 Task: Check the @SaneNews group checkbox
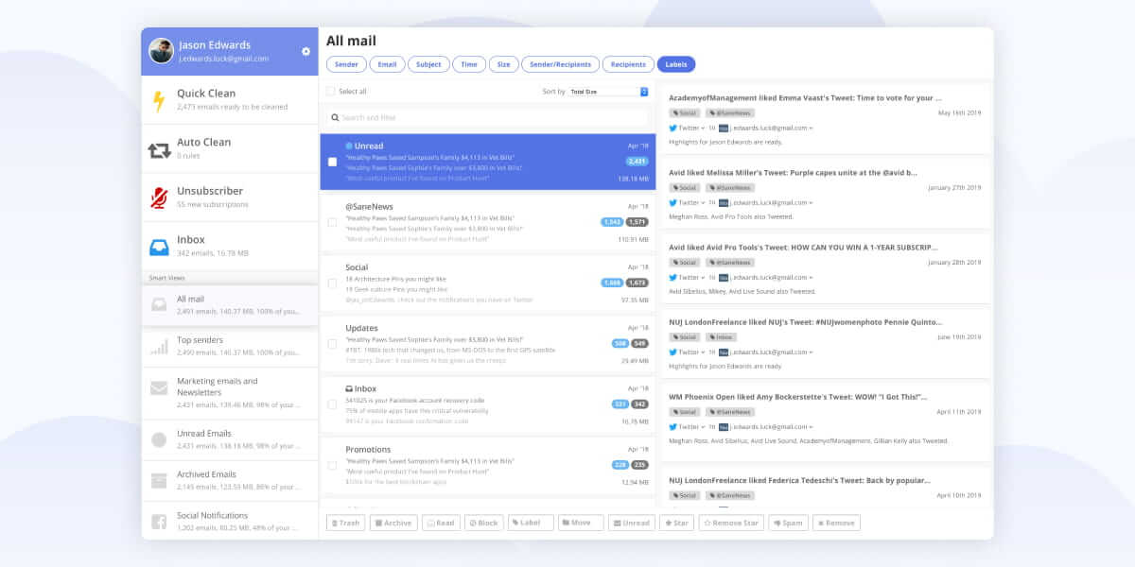tap(332, 222)
